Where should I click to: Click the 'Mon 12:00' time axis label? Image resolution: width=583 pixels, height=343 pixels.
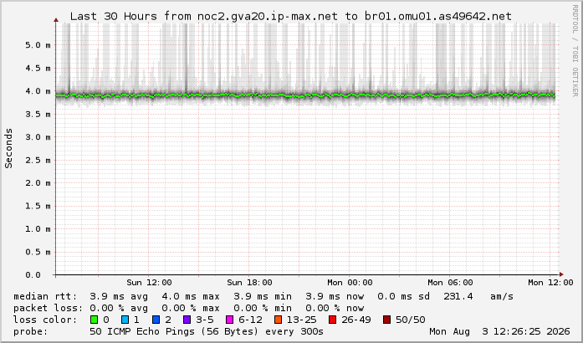coord(550,283)
